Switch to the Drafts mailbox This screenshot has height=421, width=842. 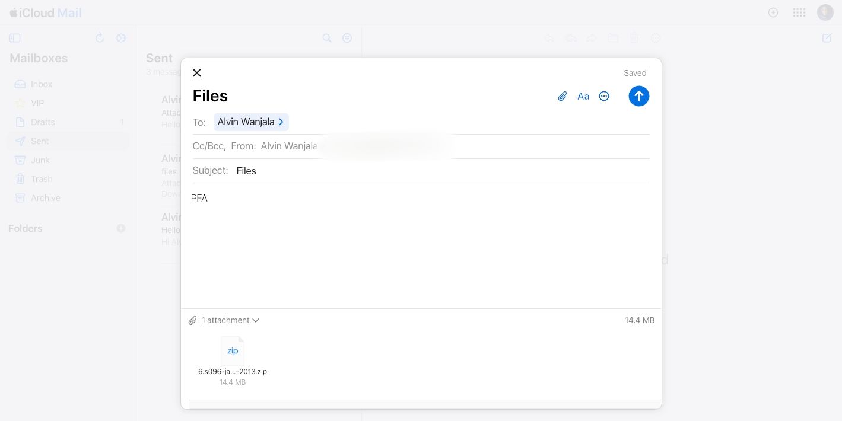[42, 122]
